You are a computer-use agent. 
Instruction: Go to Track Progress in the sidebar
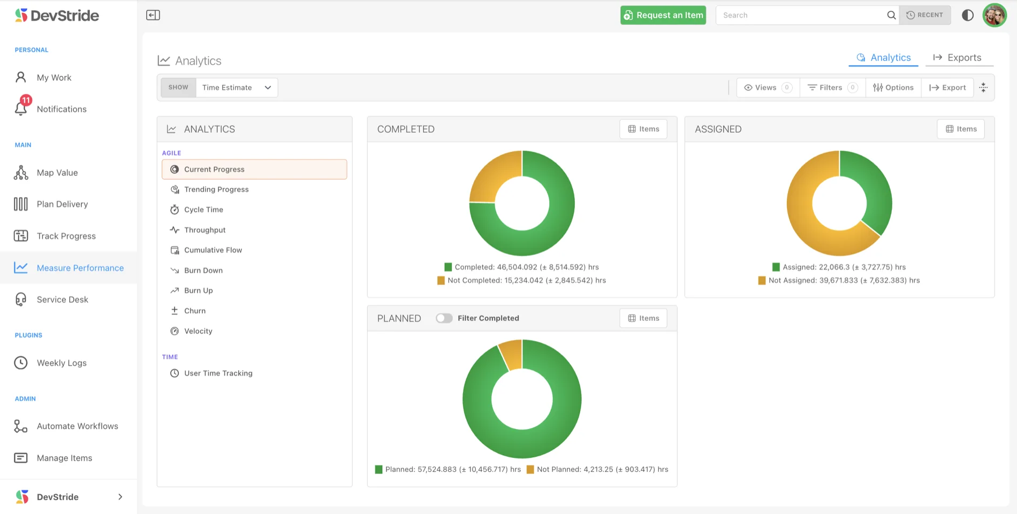pos(66,236)
